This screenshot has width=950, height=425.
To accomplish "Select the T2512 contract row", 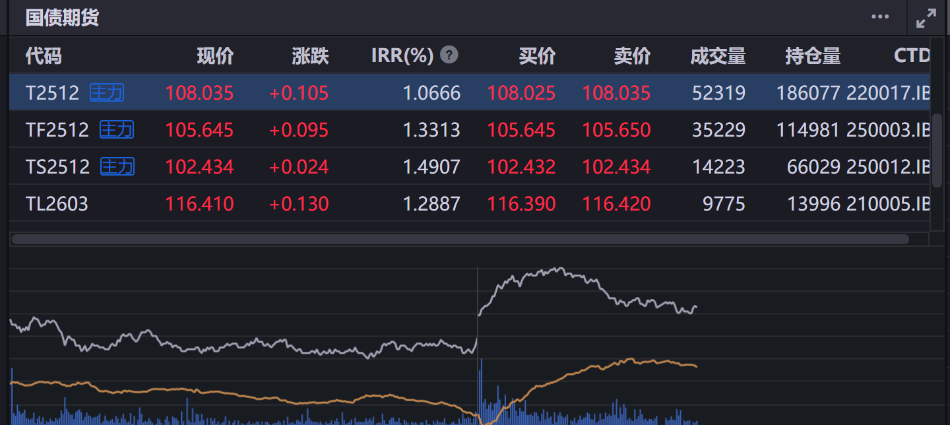I will [469, 92].
